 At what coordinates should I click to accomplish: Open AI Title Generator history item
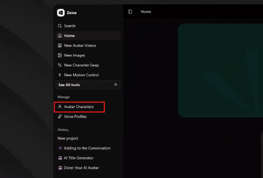(x=79, y=158)
